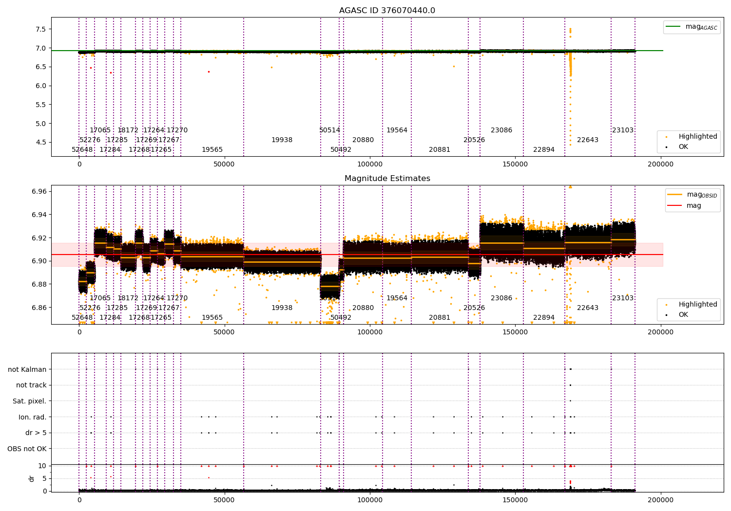731x511 pixels.
Task: Click the 'not Kalman' axis label
Action: 27,369
